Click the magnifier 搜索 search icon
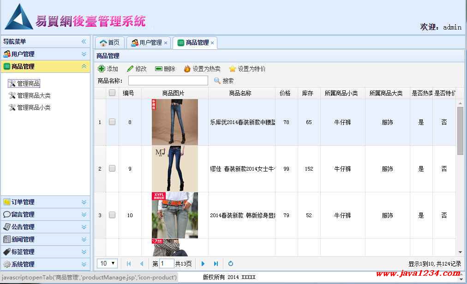Viewport: 467px width, 284px height. (217, 81)
